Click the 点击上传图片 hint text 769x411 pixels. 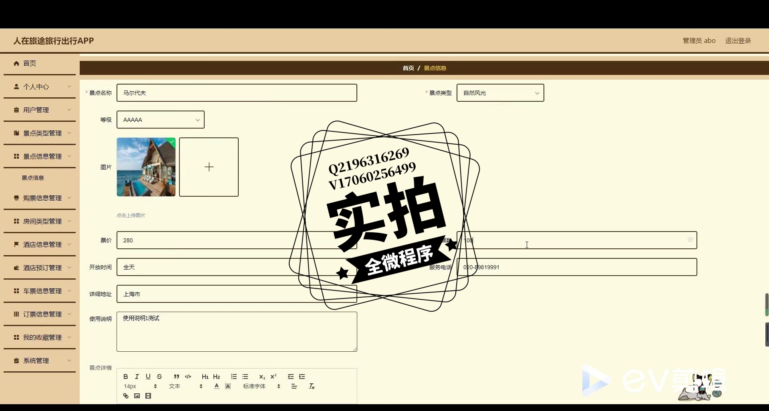point(131,216)
